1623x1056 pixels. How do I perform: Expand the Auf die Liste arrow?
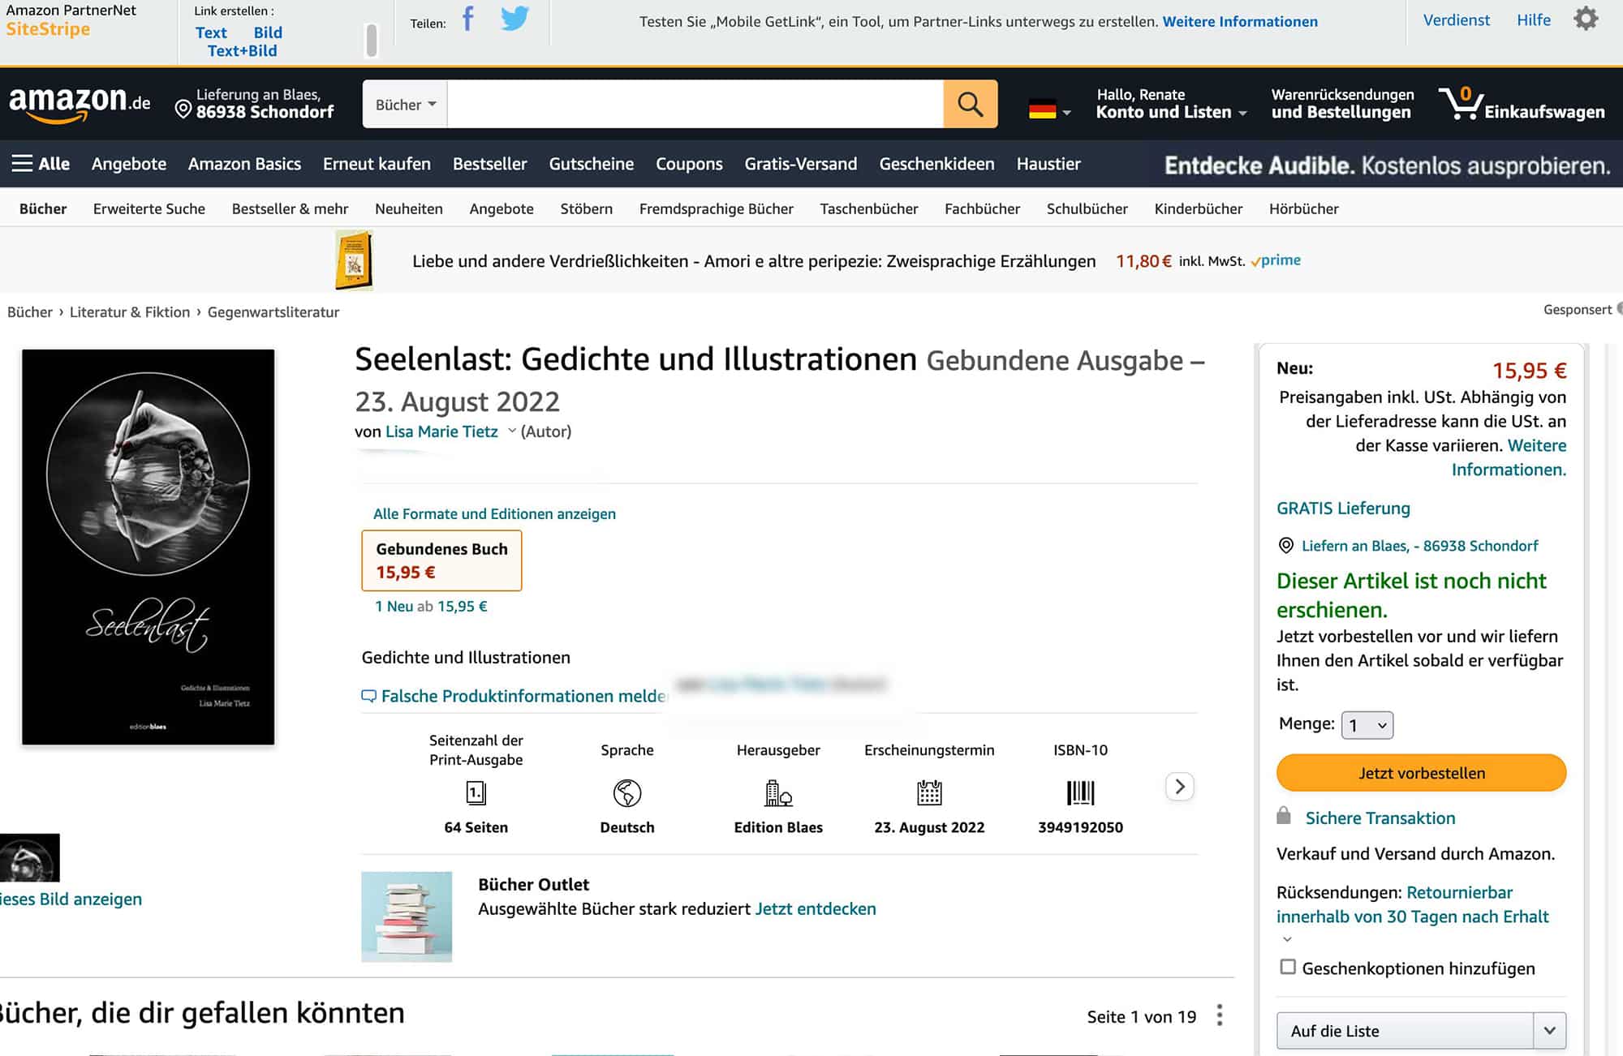coord(1549,1031)
